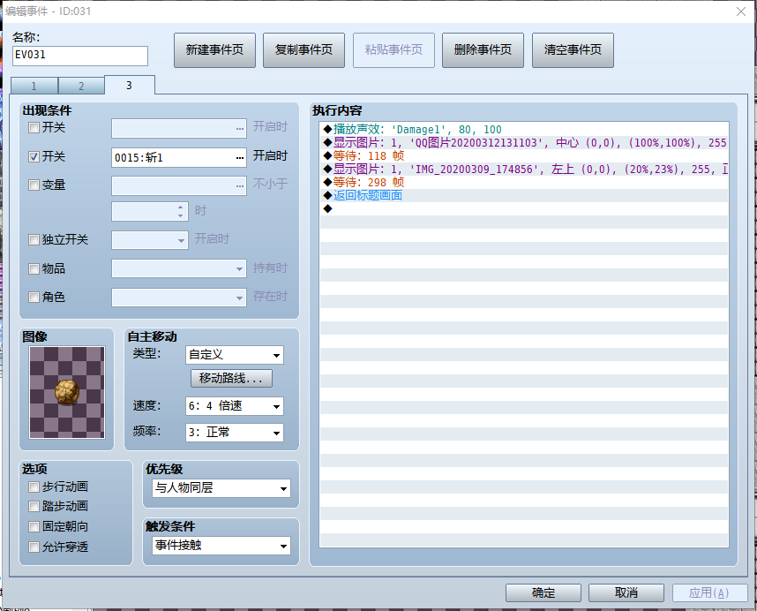Open the 频率 dropdown showing 正常

(x=235, y=433)
